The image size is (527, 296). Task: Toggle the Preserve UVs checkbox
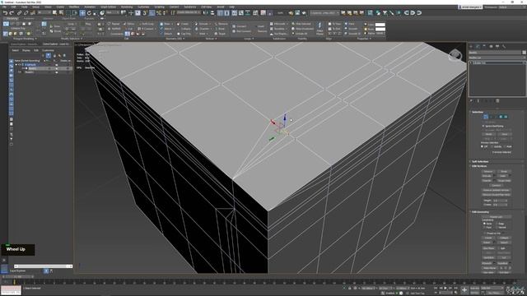[x=484, y=233]
